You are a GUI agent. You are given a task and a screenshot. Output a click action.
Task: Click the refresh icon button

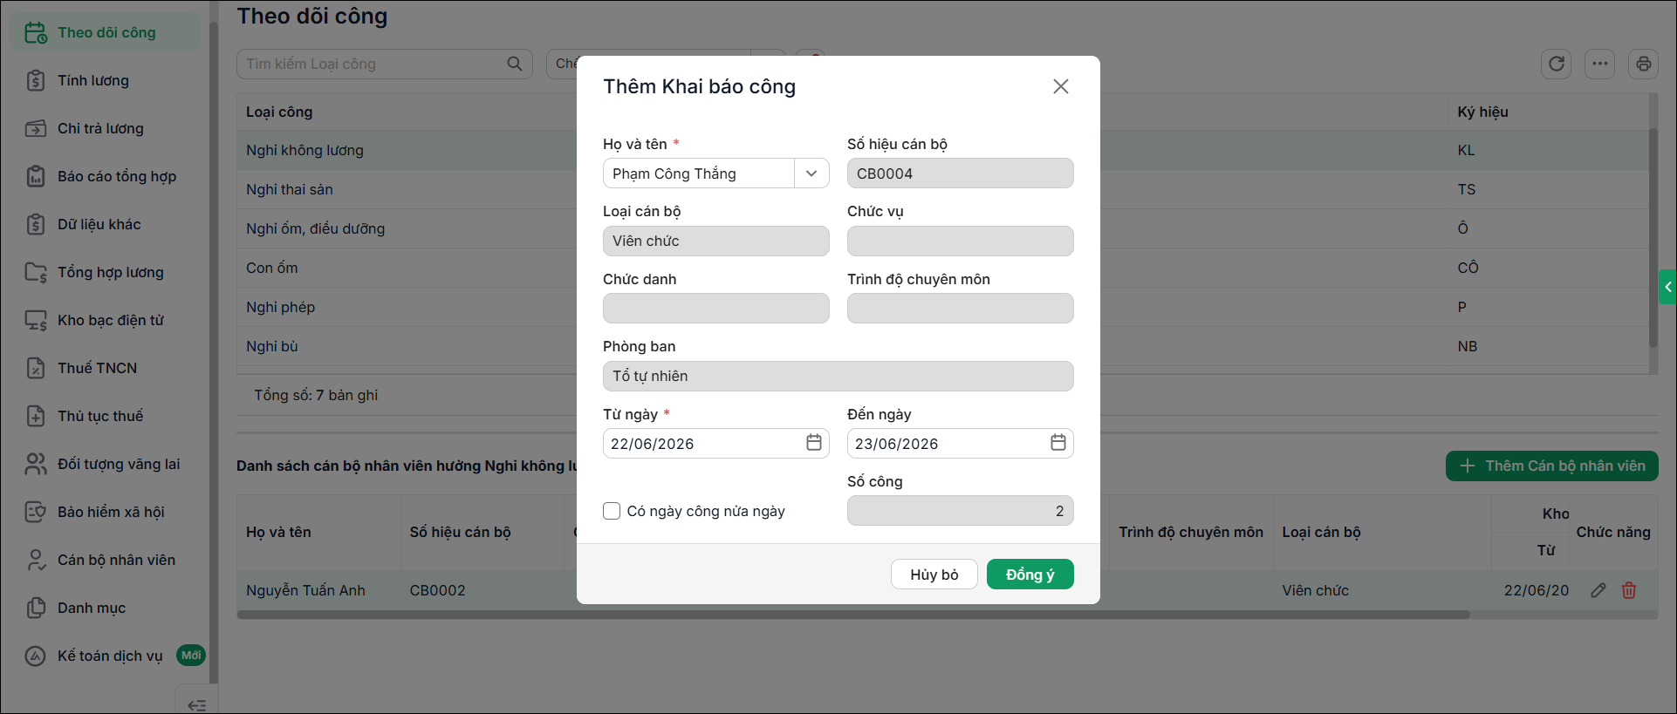pos(1557,64)
